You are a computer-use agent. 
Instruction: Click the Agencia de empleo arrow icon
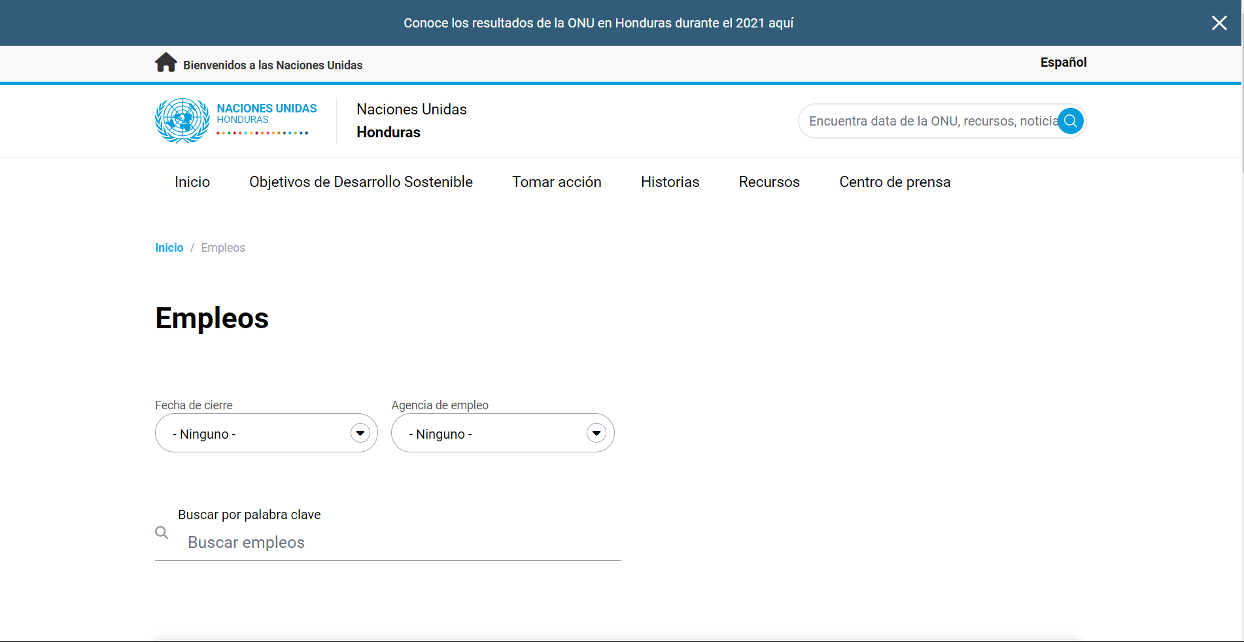(x=596, y=433)
